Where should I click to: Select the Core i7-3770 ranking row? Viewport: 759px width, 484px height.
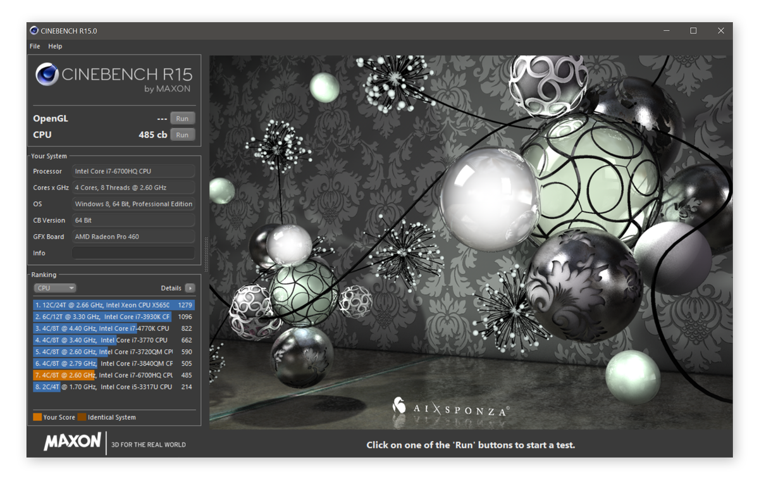(x=114, y=340)
